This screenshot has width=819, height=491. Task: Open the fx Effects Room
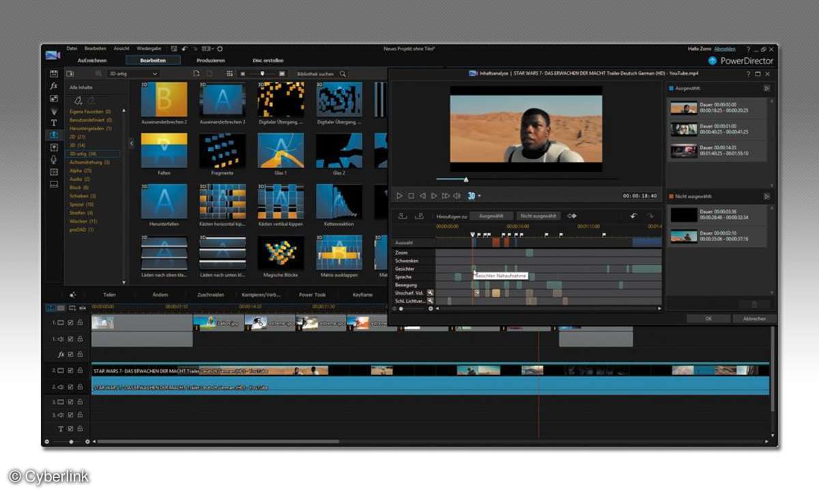pyautogui.click(x=54, y=86)
